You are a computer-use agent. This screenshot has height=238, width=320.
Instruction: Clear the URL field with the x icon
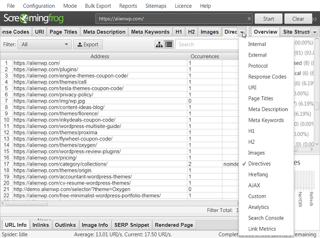(249, 19)
